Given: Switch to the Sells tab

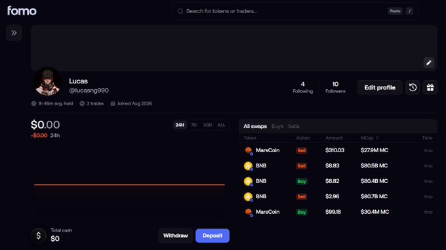Looking at the screenshot, I should (294, 126).
